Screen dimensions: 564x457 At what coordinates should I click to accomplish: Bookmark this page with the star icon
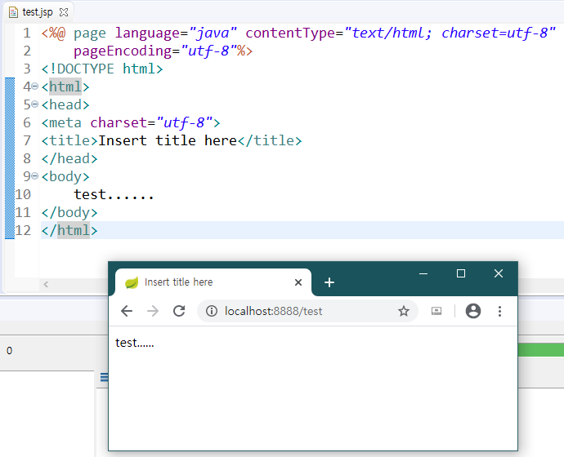[404, 311]
